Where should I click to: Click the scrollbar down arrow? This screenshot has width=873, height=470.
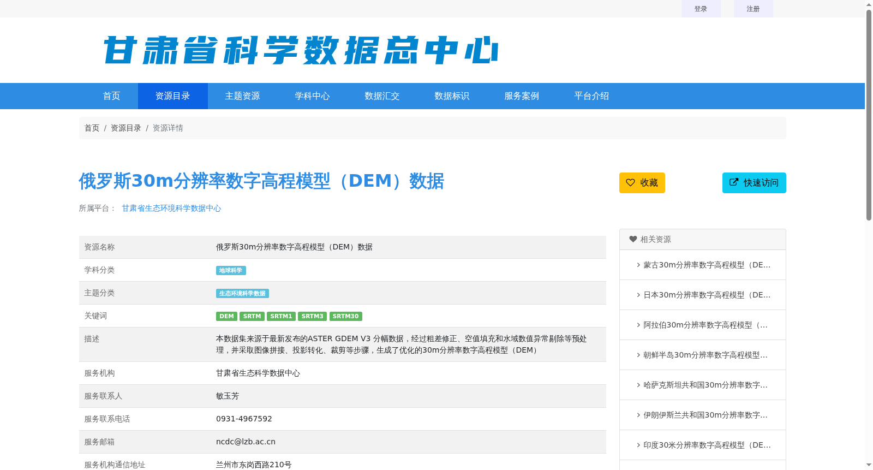[x=869, y=465]
